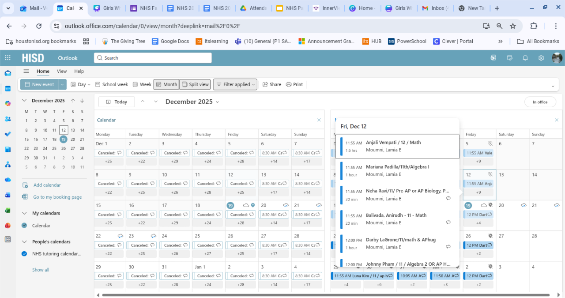This screenshot has height=298, width=565.
Task: Go to next month with down chevron
Action: coord(156,102)
